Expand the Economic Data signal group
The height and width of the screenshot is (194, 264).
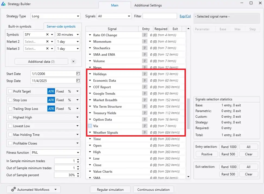90,80
